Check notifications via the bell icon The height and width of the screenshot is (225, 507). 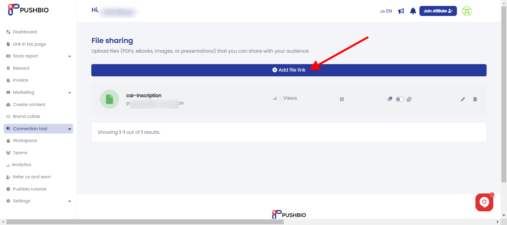413,11
